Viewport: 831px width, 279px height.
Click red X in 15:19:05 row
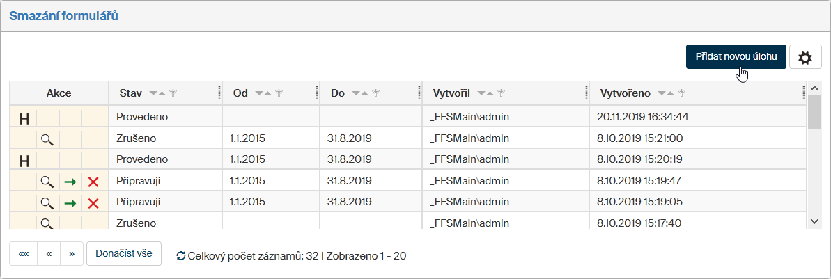tap(93, 203)
